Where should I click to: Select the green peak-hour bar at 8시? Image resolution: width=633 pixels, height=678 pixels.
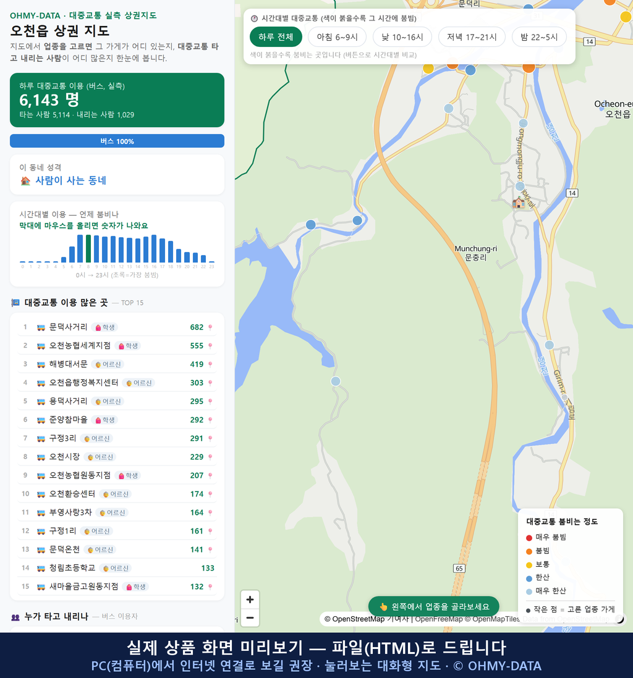[88, 249]
